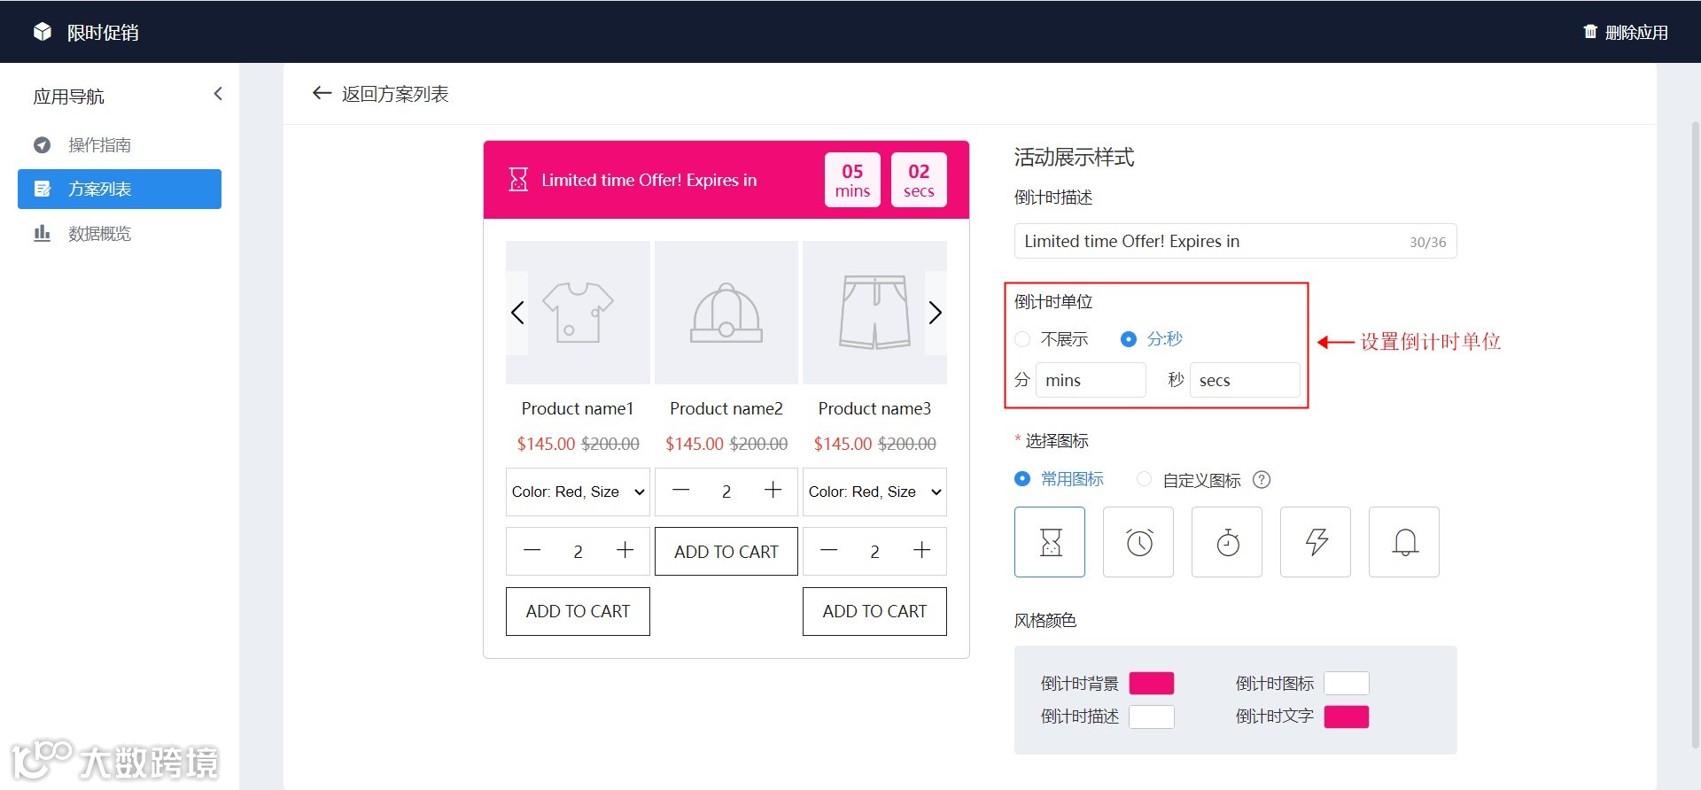Viewport: 1701px width, 790px height.
Task: Open the 倒计时背景 pink color swatch
Action: pos(1152,683)
